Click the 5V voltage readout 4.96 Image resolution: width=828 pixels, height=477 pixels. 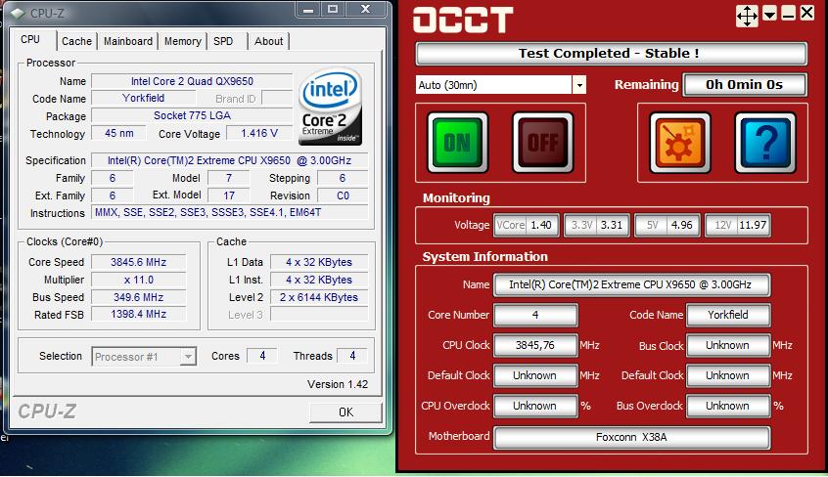pyautogui.click(x=668, y=226)
